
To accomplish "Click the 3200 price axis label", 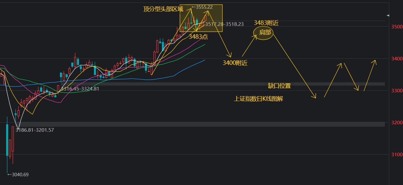I will [x=397, y=123].
